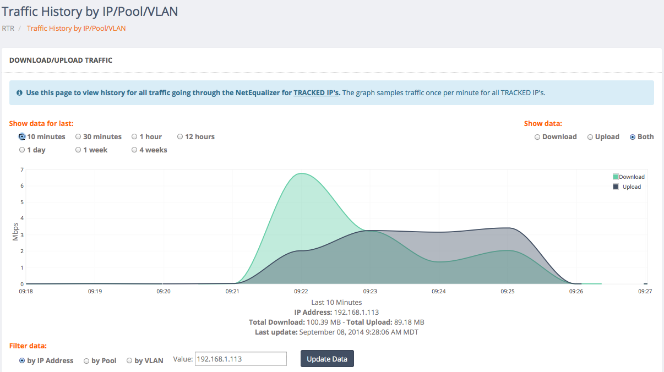This screenshot has height=372, width=664.
Task: Click the dark Upload legend swatch
Action: point(616,187)
